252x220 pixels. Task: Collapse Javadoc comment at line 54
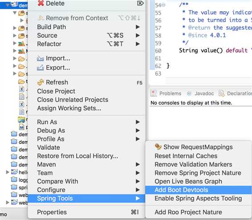click(x=163, y=5)
